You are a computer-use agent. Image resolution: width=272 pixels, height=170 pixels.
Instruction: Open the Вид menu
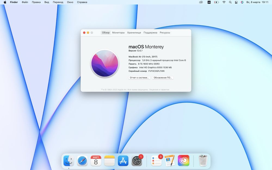tap(47, 2)
